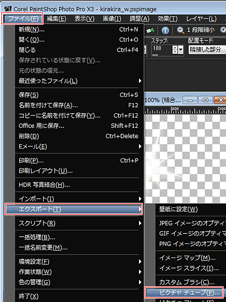
Task: Choose イメージ スライス(I)... entry
Action: (x=191, y=268)
